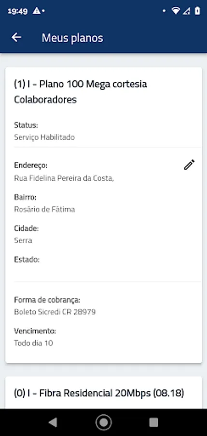Image resolution: width=207 pixels, height=436 pixels.
Task: Select the Rosário de Fátima neighborhood value
Action: click(x=44, y=209)
